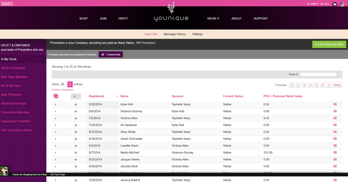
Task: Open My Party Page link
Action: 58,174
